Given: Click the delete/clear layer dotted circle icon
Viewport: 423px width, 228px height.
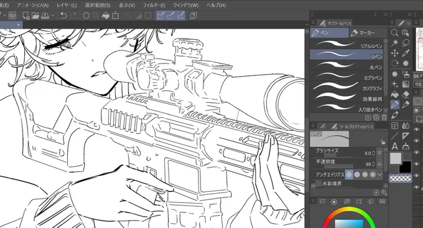Looking at the screenshot, I should [x=86, y=16].
